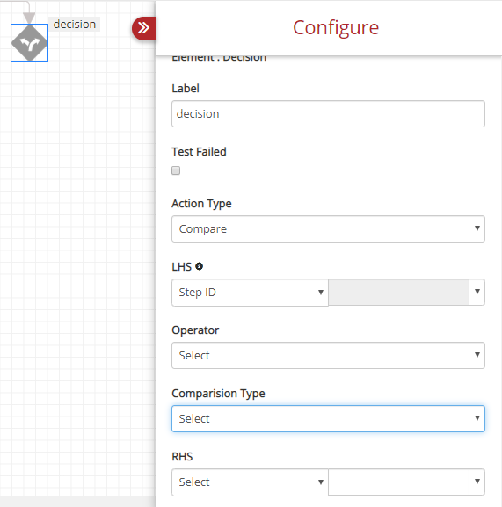Toggle the Test Failed checkbox
The height and width of the screenshot is (507, 502).
pyautogui.click(x=176, y=170)
